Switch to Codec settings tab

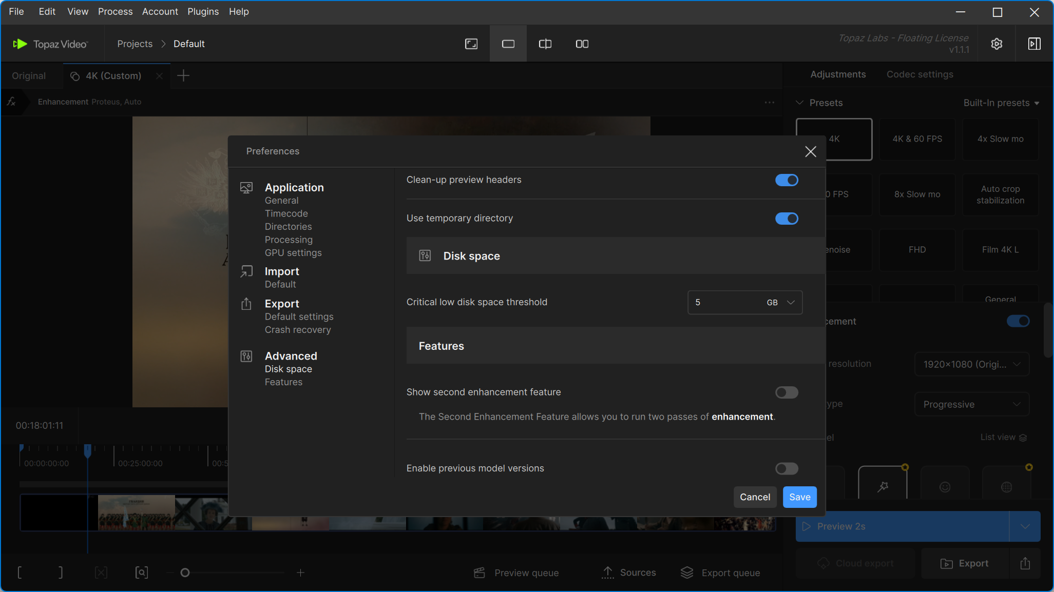click(919, 74)
